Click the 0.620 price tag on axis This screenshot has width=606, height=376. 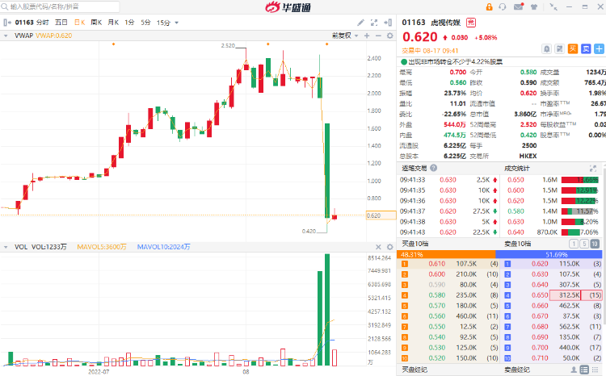click(x=381, y=215)
